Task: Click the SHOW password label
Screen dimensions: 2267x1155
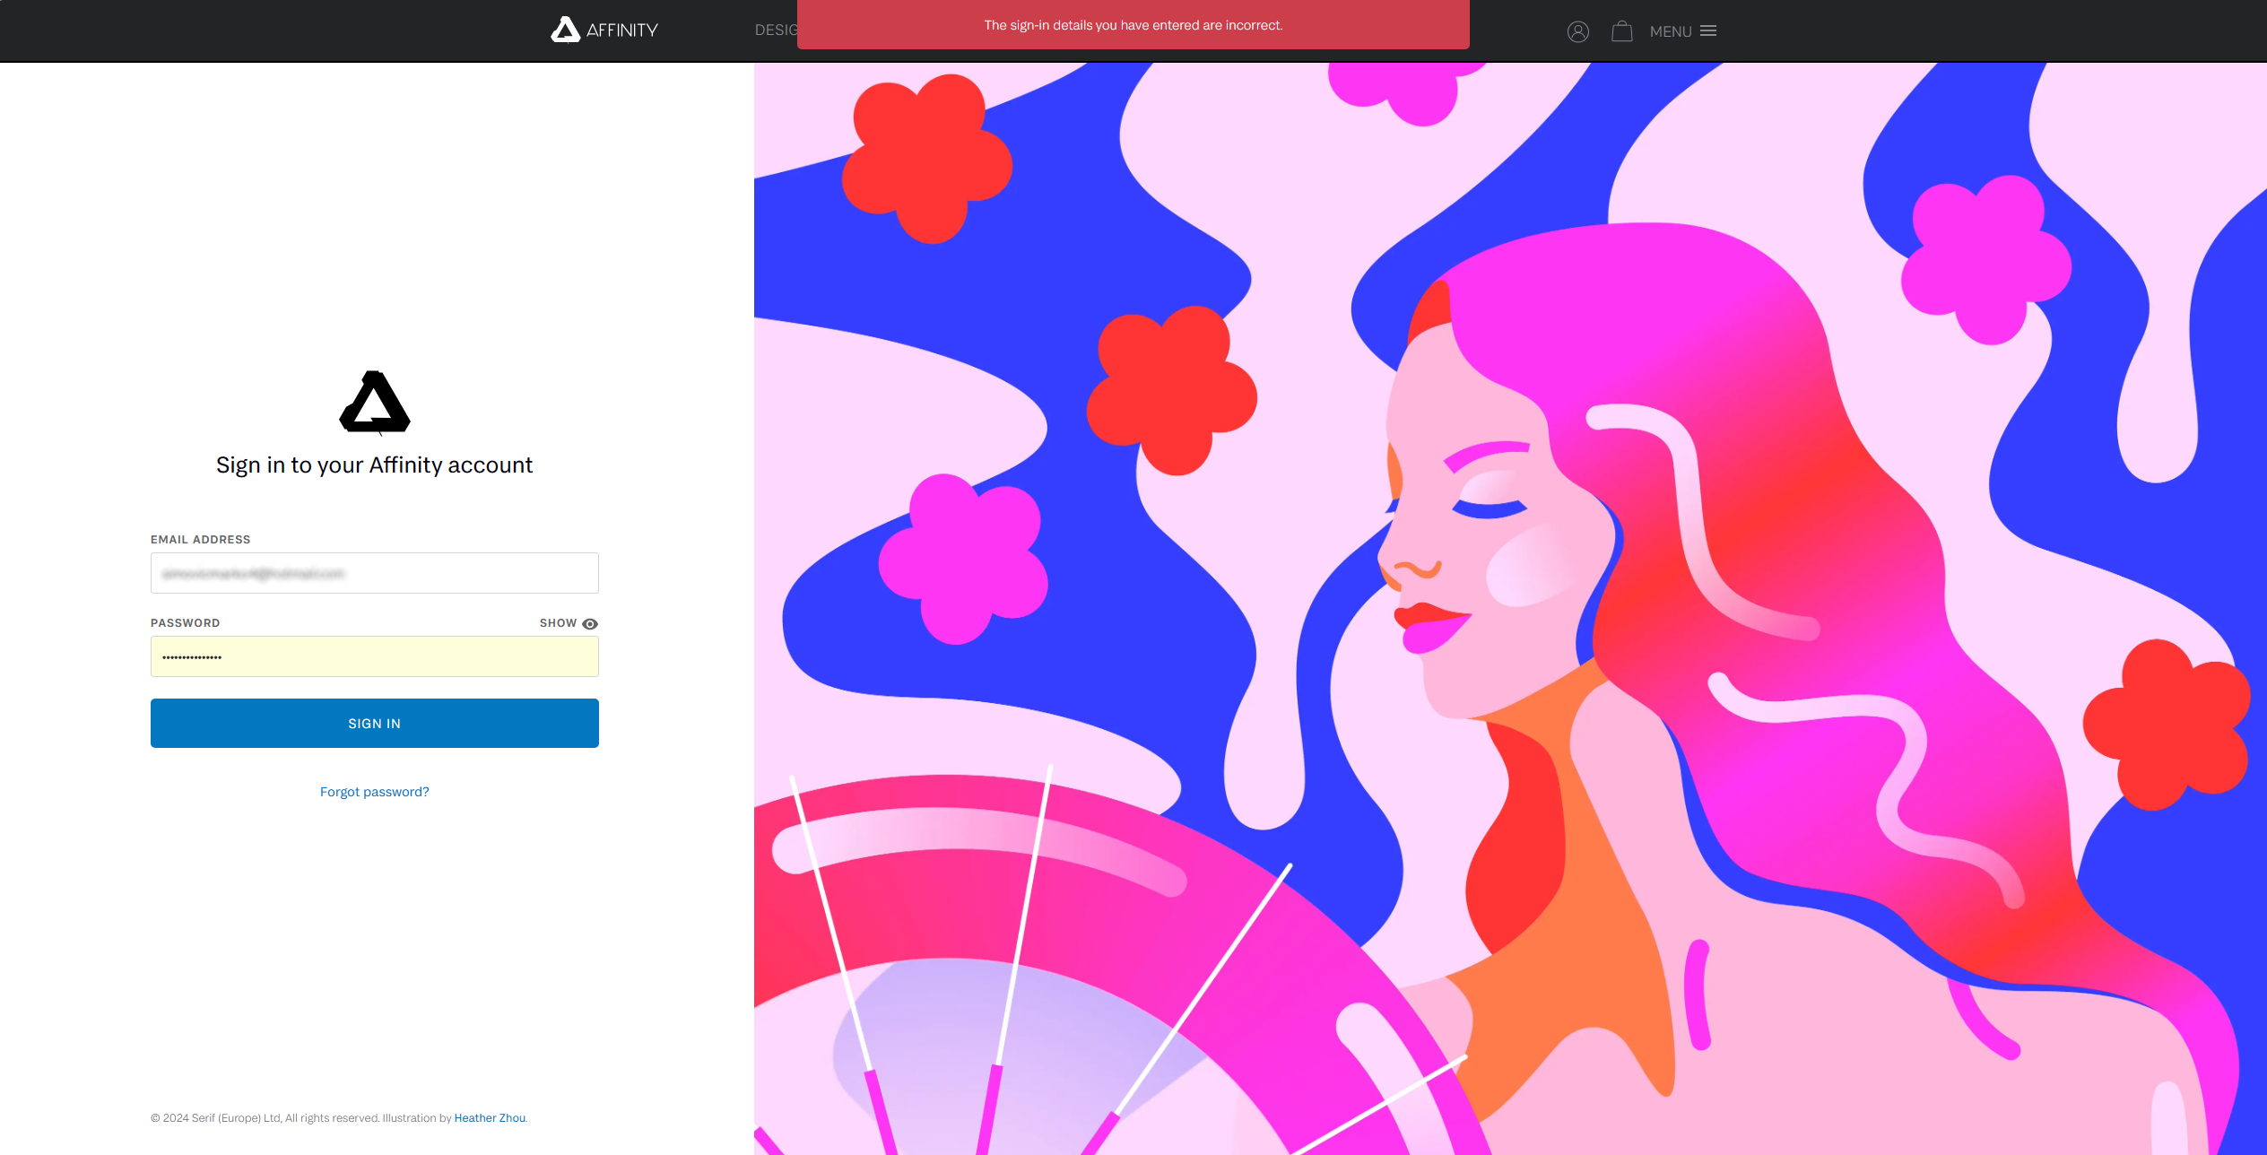Action: click(x=558, y=623)
